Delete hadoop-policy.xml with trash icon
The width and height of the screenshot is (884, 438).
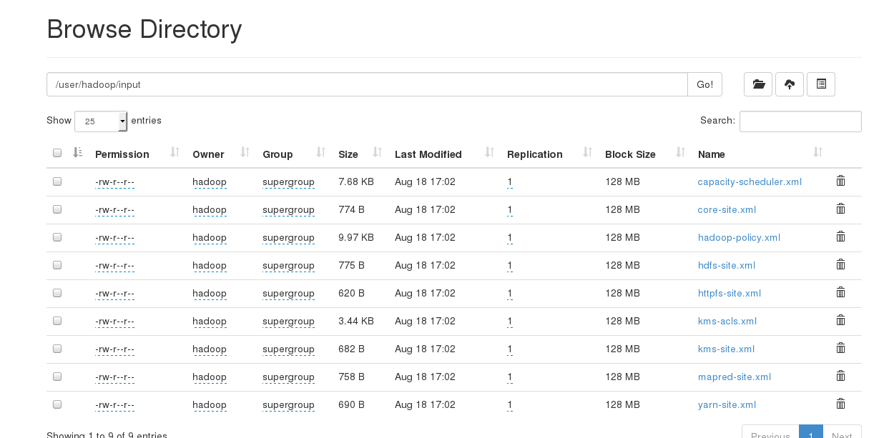[840, 237]
